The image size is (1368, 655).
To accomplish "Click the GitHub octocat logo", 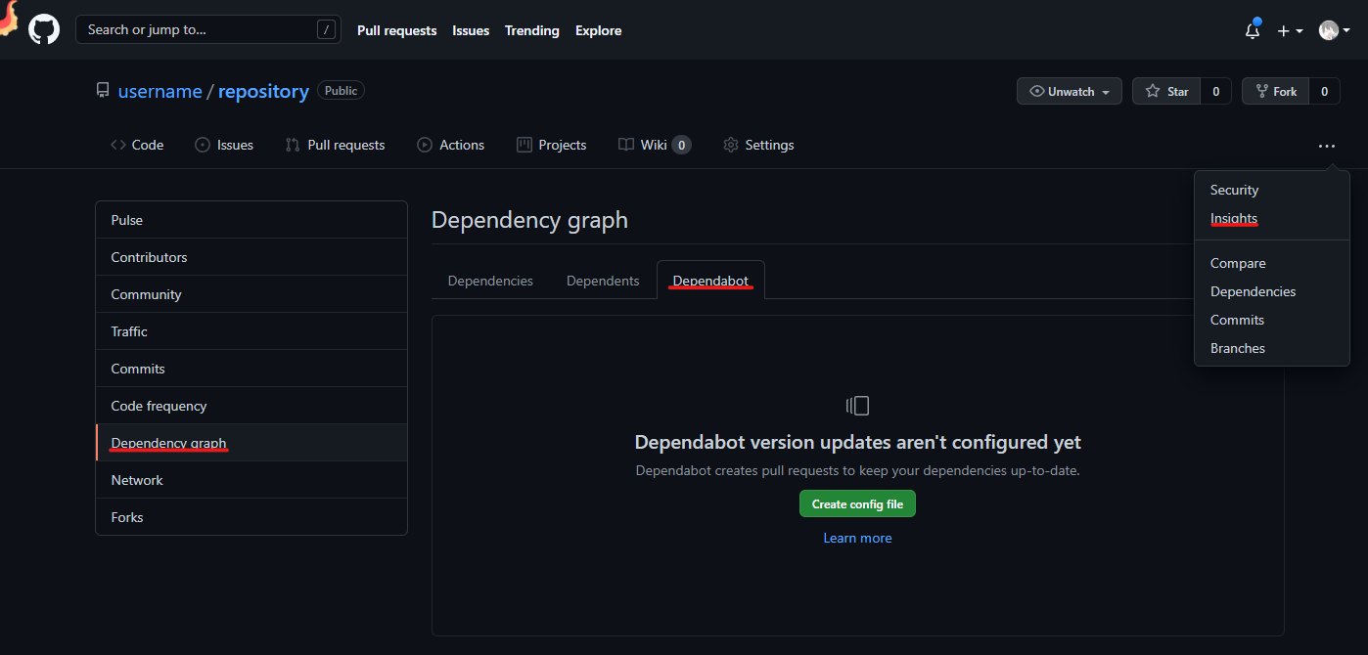I will 43,29.
